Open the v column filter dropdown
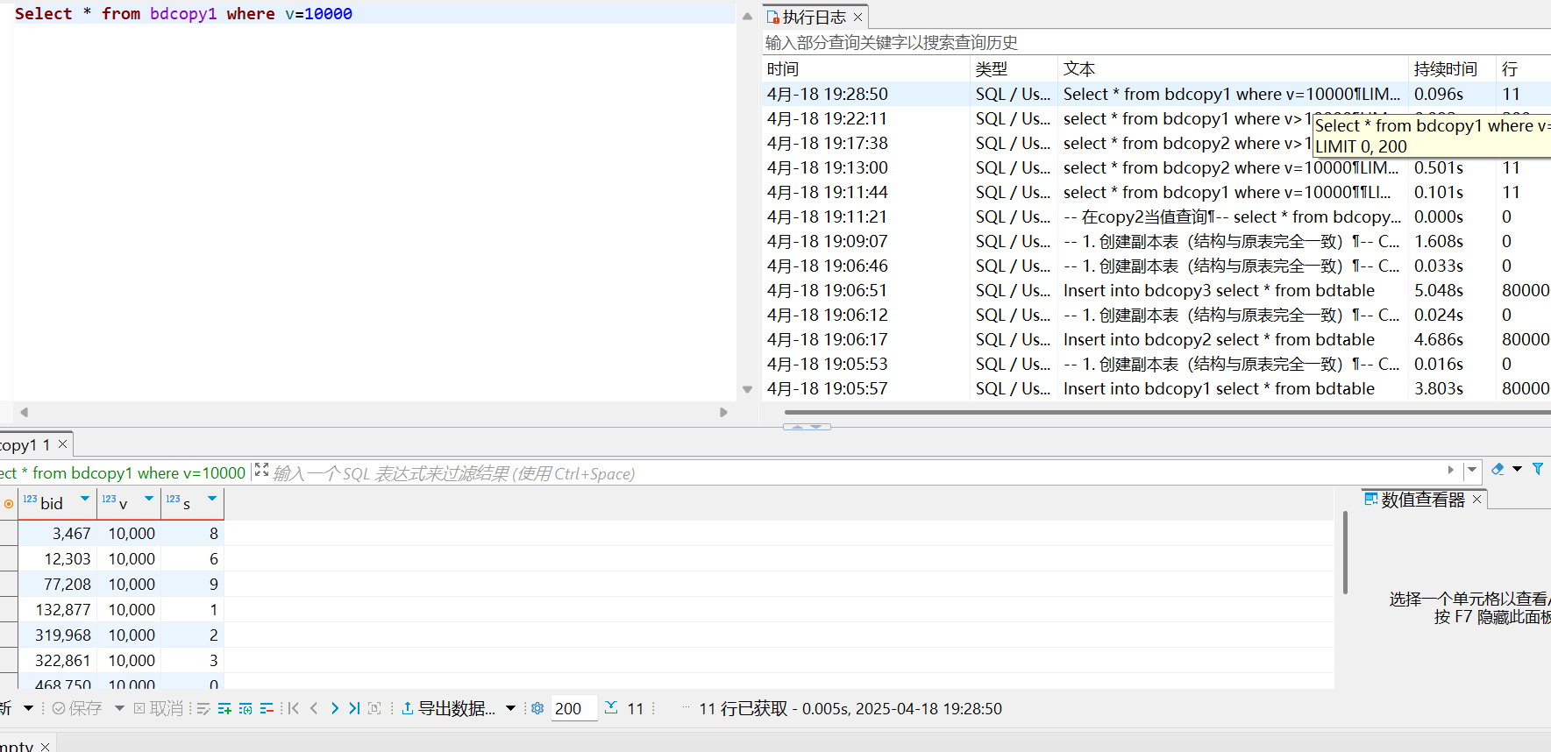This screenshot has height=752, width=1551. (x=149, y=499)
